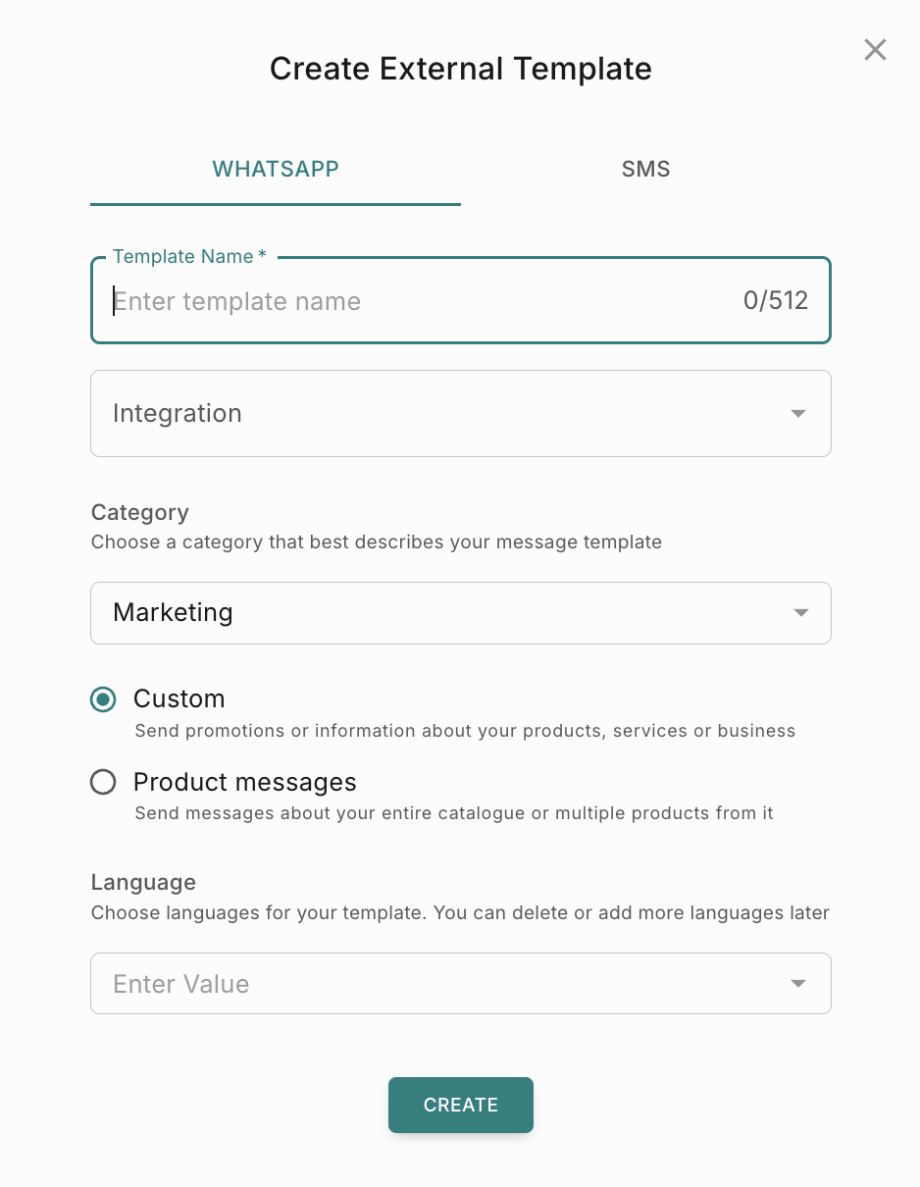Close the Create External Template dialog
The height and width of the screenshot is (1187, 920).
click(875, 50)
